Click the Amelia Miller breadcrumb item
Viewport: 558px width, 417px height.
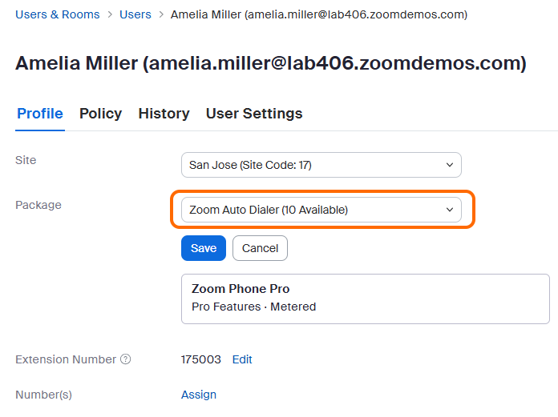(x=319, y=14)
